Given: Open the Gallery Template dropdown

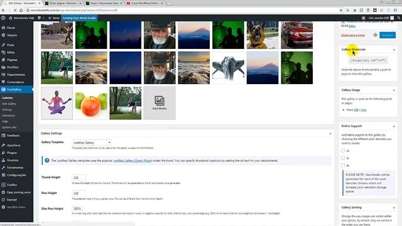Looking at the screenshot, I should click(x=92, y=143).
